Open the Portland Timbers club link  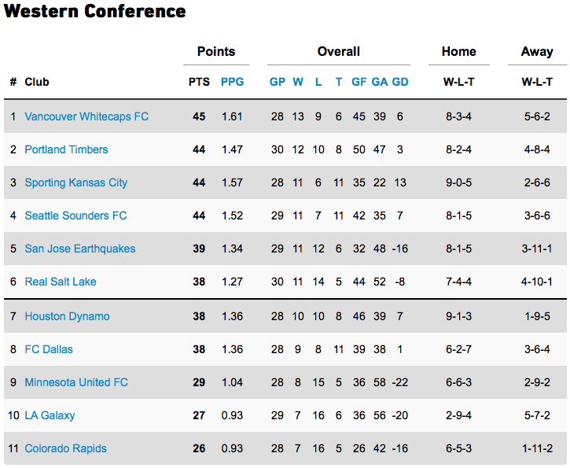click(66, 149)
